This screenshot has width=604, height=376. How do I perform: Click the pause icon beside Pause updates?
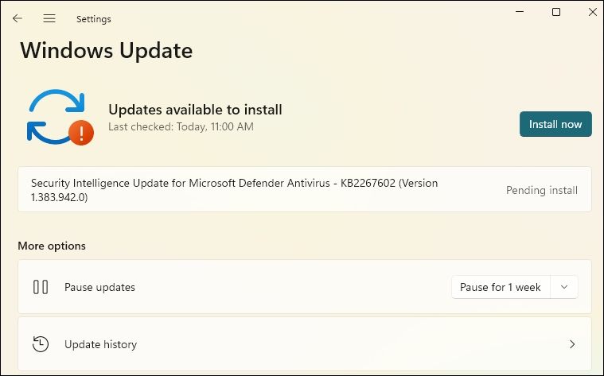(41, 287)
